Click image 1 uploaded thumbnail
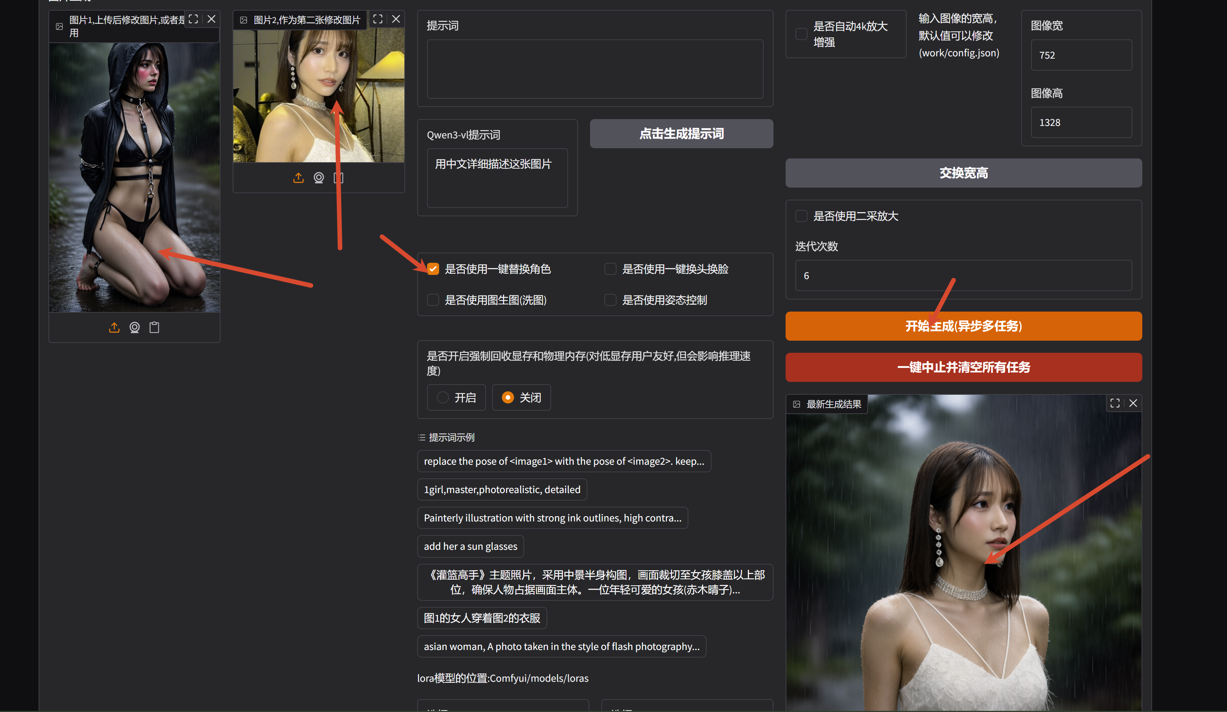This screenshot has height=712, width=1227. (134, 178)
